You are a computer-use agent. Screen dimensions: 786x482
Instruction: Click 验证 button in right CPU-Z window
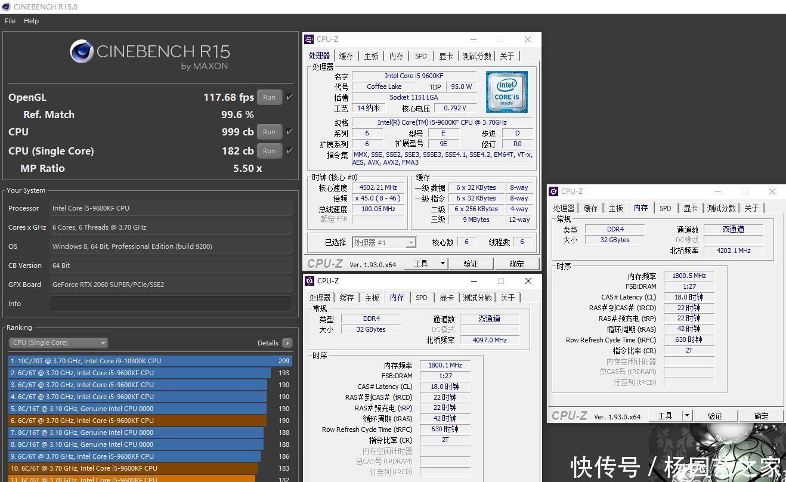tap(715, 416)
